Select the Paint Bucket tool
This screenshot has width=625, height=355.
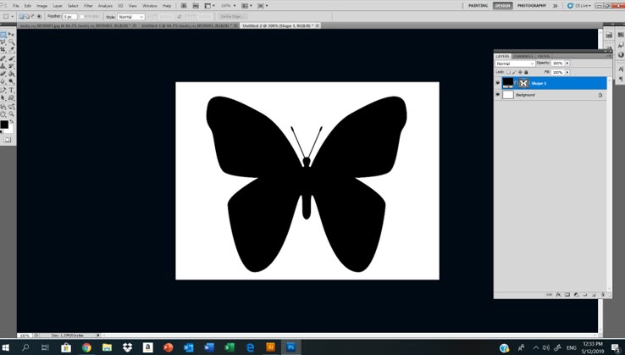[11, 74]
